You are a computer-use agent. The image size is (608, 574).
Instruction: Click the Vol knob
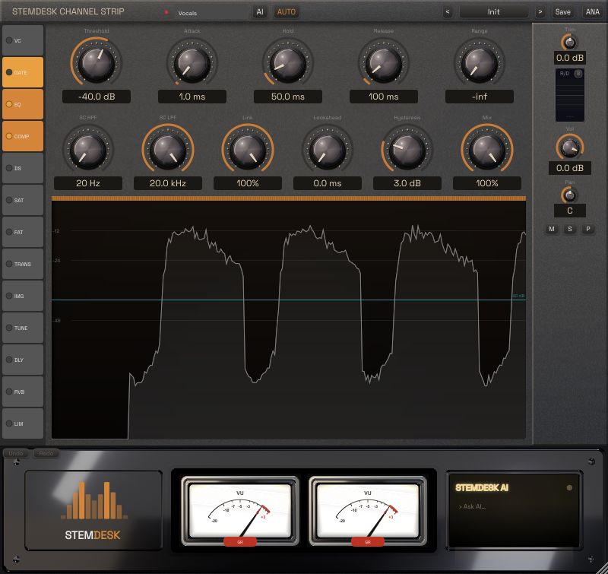coord(569,147)
